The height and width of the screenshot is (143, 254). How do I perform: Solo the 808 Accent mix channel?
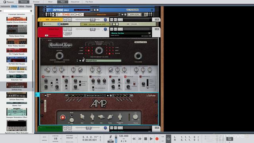70,19
